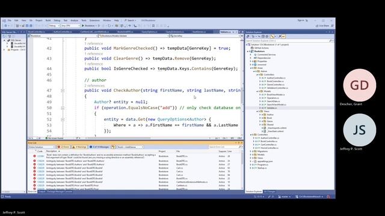Collapse the if block outline at line 50

(x=63, y=108)
